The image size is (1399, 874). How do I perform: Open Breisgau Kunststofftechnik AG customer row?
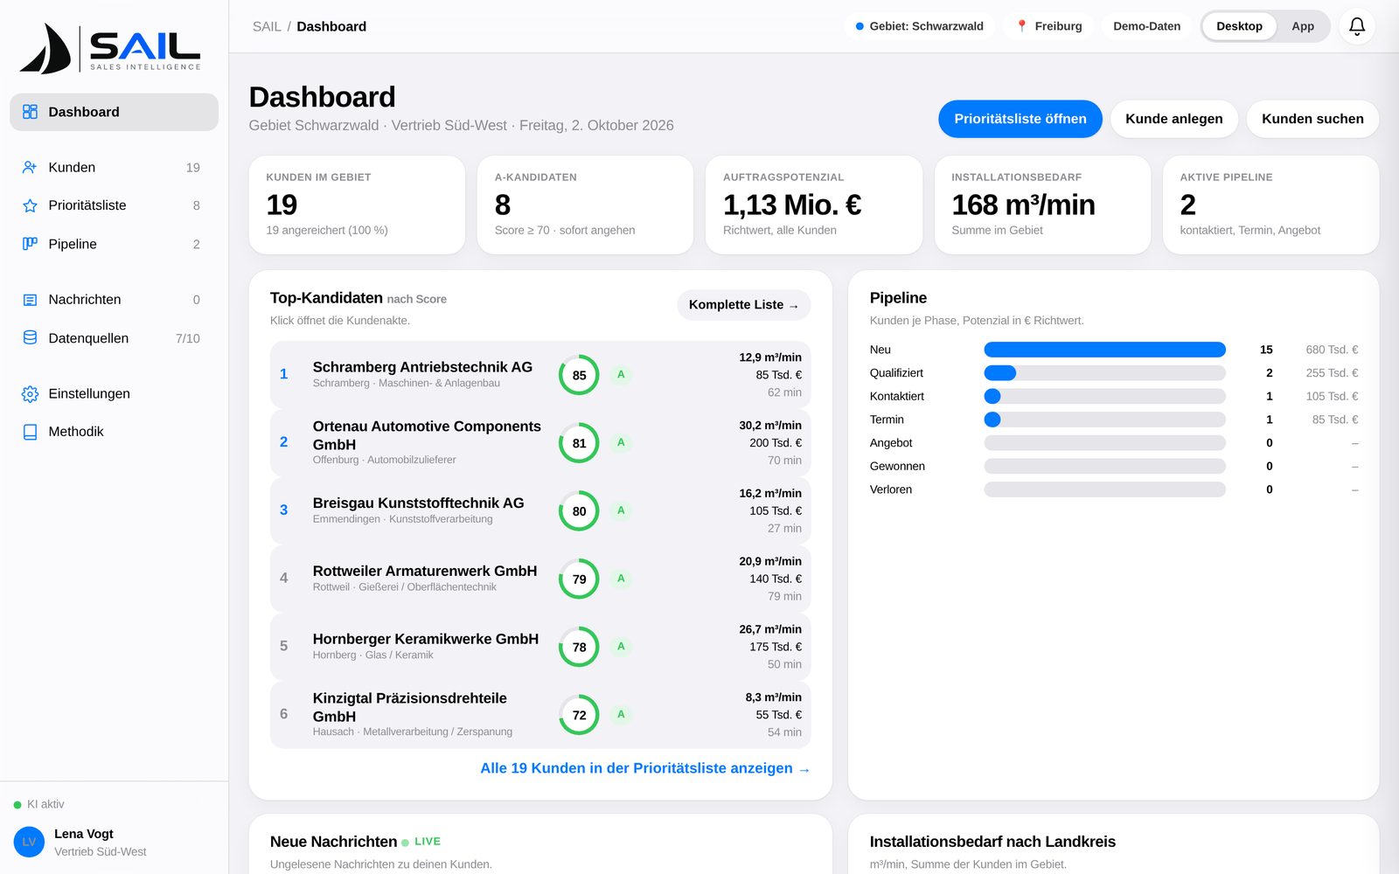540,510
